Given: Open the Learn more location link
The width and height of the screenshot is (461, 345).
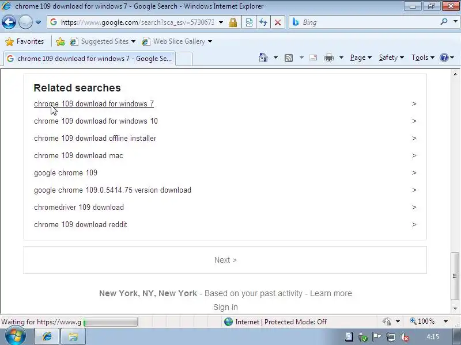Looking at the screenshot, I should coord(331,293).
